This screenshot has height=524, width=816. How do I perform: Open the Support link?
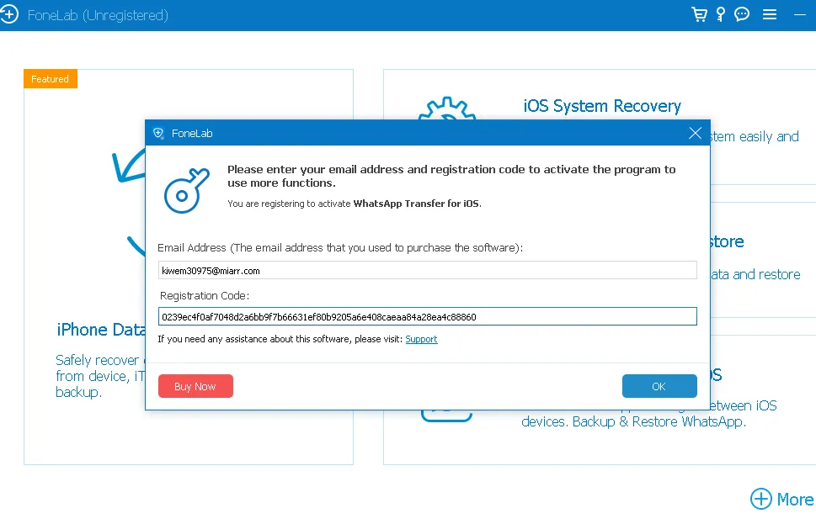tap(421, 339)
